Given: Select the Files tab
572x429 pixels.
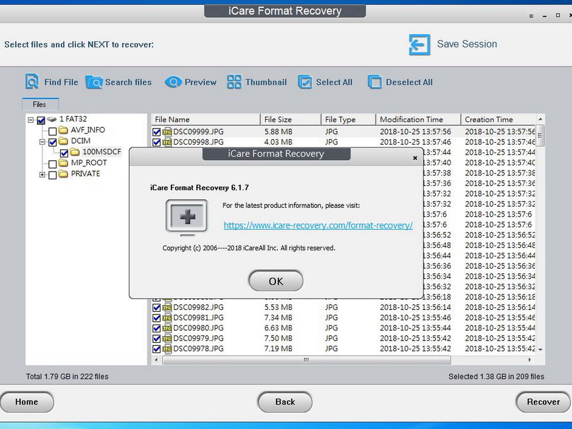Looking at the screenshot, I should [x=40, y=104].
